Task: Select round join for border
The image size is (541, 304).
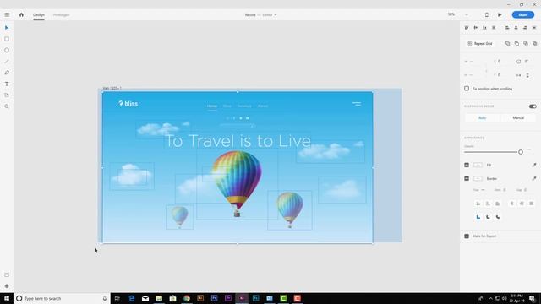Action: pos(488,217)
